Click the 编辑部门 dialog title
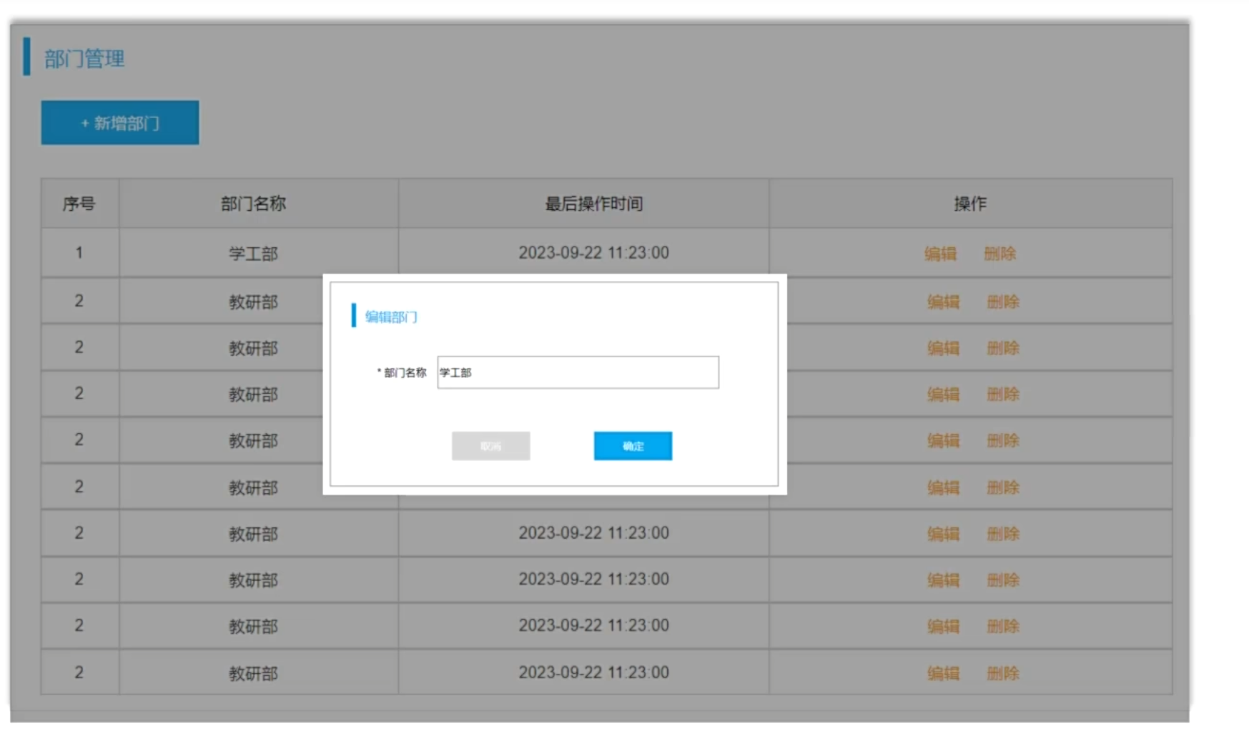The width and height of the screenshot is (1249, 741). (x=391, y=317)
